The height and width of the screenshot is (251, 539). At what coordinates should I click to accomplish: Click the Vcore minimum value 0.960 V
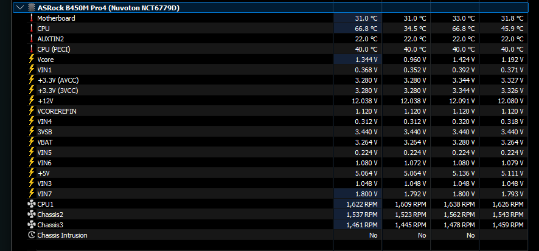pyautogui.click(x=416, y=60)
